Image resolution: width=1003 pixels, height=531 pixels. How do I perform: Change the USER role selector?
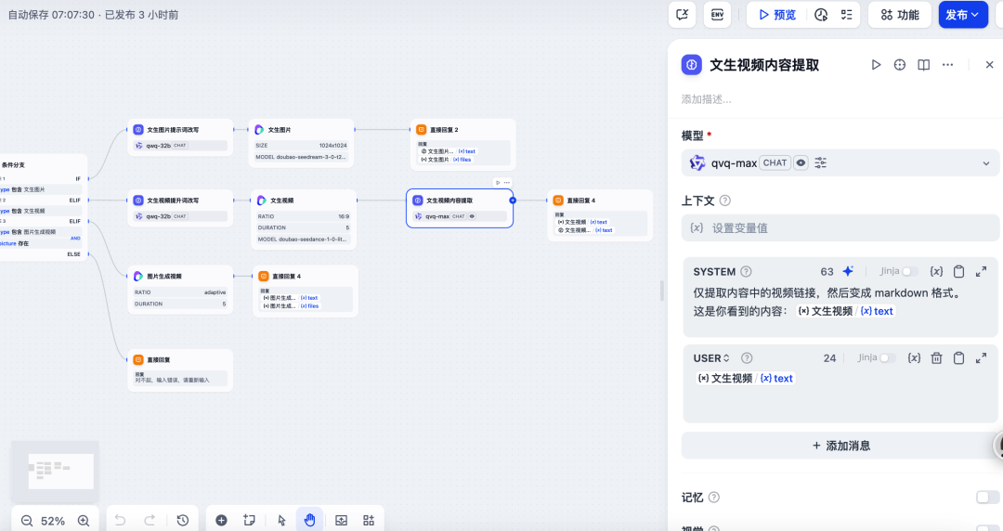(x=711, y=358)
